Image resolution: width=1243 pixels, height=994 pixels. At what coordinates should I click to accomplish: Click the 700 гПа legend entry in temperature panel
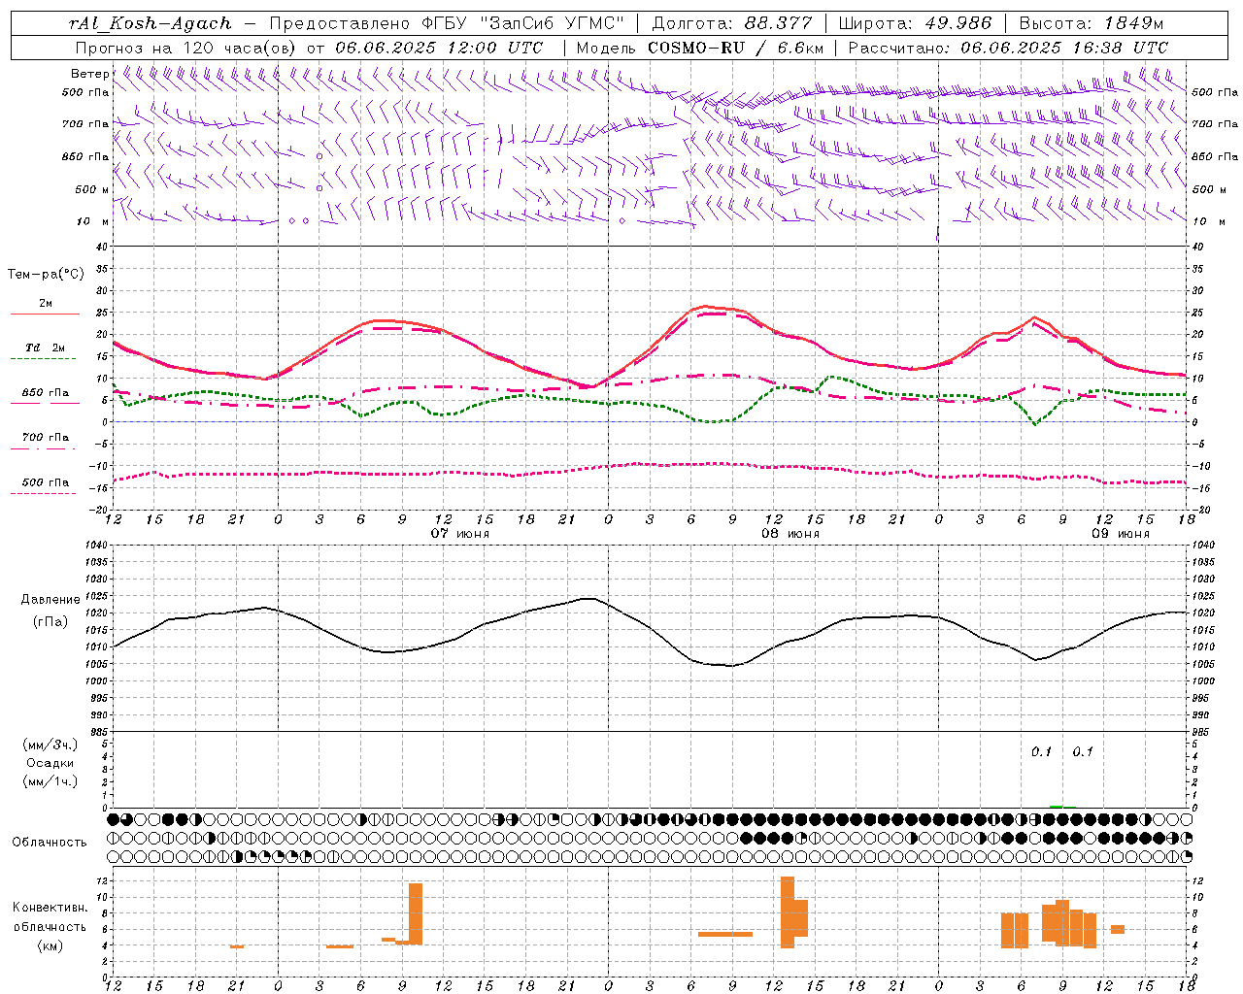click(45, 438)
